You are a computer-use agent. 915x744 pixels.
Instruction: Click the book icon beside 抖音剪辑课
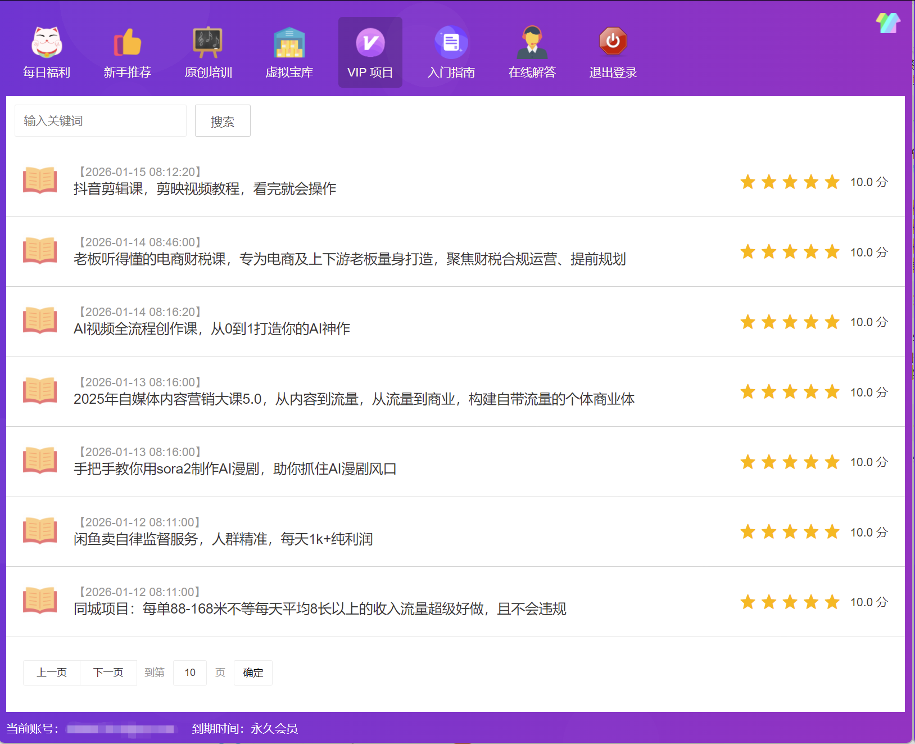39,181
